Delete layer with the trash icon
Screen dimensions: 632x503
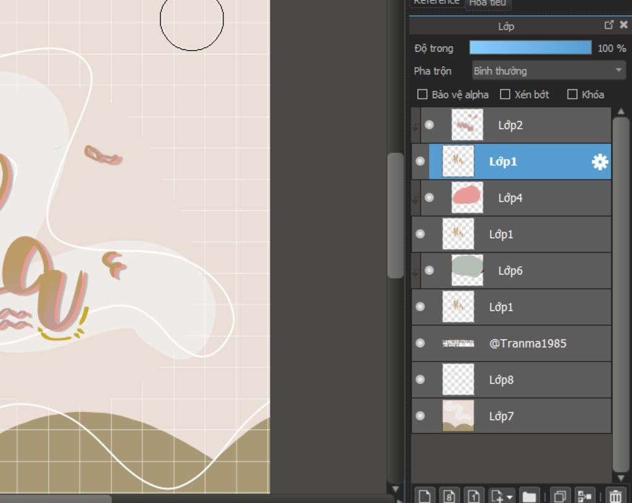click(x=615, y=496)
